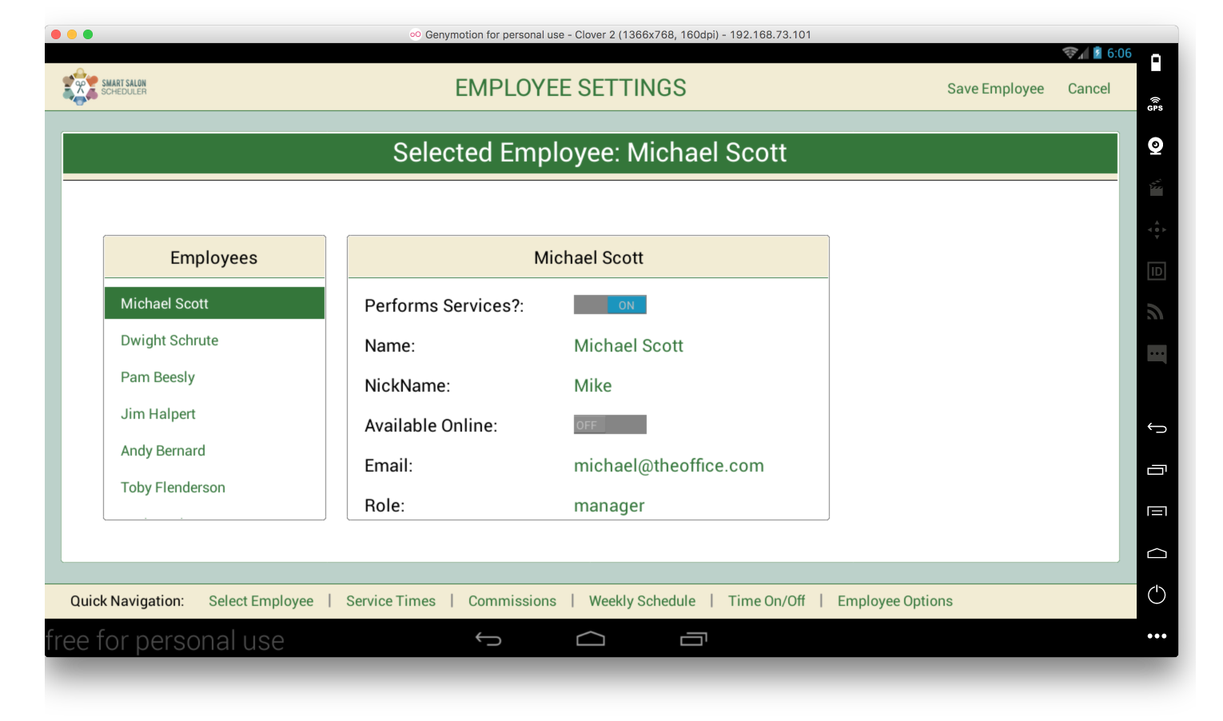Click Genymotion sidebar power icon
The width and height of the screenshot is (1223, 721).
tap(1157, 594)
